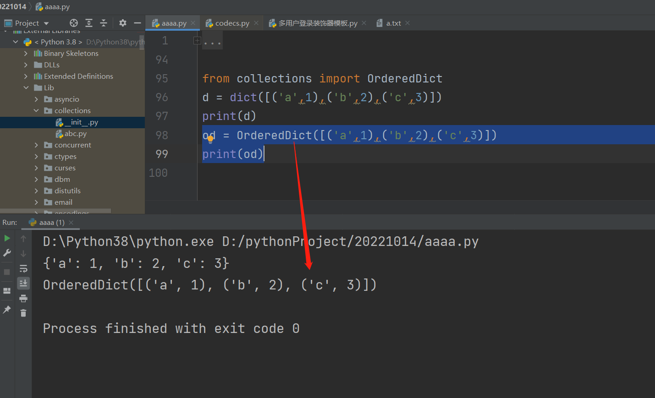Expand the folded code block on line 1
The image size is (655, 398).
pyautogui.click(x=197, y=41)
